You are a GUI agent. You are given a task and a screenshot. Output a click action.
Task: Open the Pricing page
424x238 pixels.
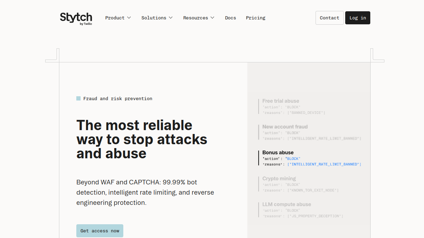pyautogui.click(x=255, y=18)
